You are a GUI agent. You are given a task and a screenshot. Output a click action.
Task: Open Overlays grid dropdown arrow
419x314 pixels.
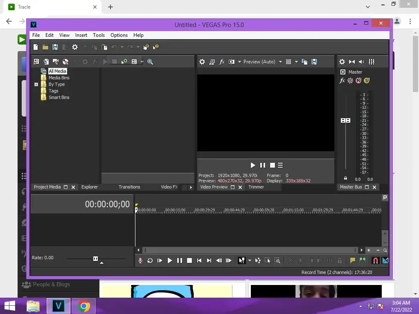pos(296,62)
